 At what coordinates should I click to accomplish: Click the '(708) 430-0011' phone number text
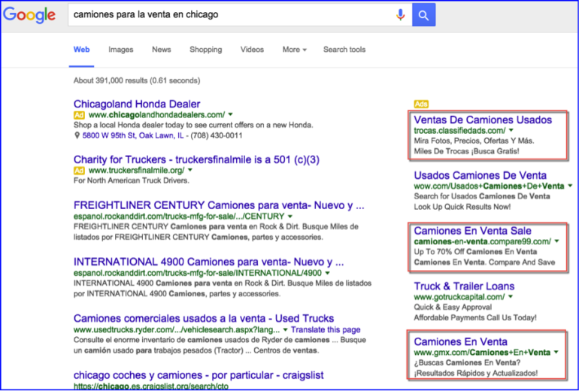coord(217,135)
